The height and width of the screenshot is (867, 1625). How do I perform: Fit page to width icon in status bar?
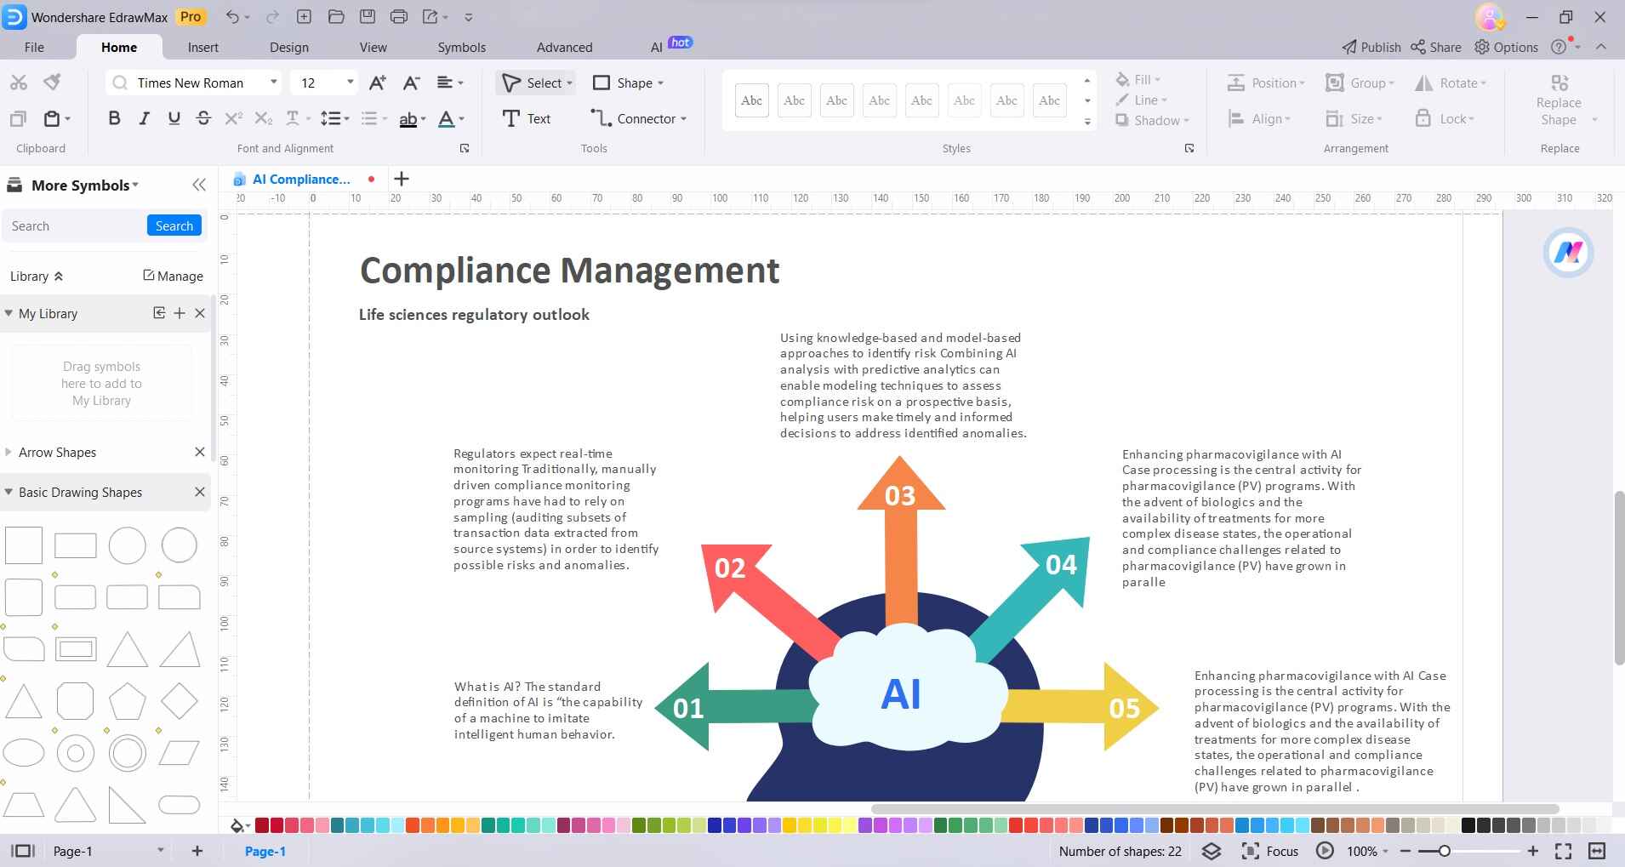click(x=1597, y=851)
